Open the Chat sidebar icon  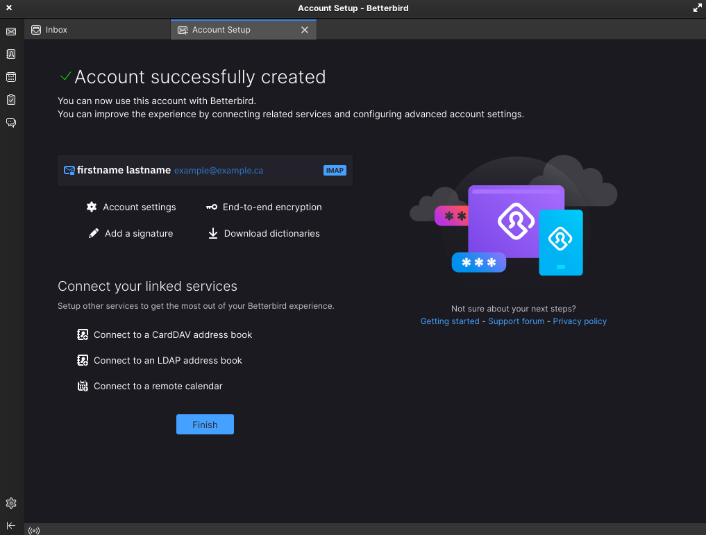pos(11,122)
